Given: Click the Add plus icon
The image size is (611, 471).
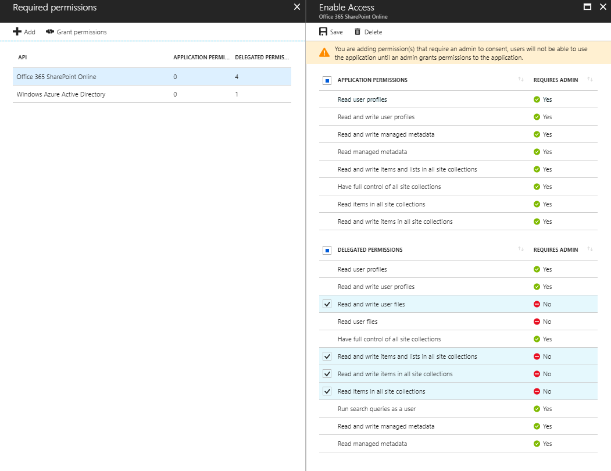Looking at the screenshot, I should coord(17,32).
